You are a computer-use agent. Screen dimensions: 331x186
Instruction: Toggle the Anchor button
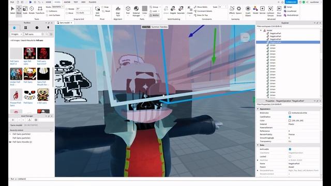tap(154, 15)
